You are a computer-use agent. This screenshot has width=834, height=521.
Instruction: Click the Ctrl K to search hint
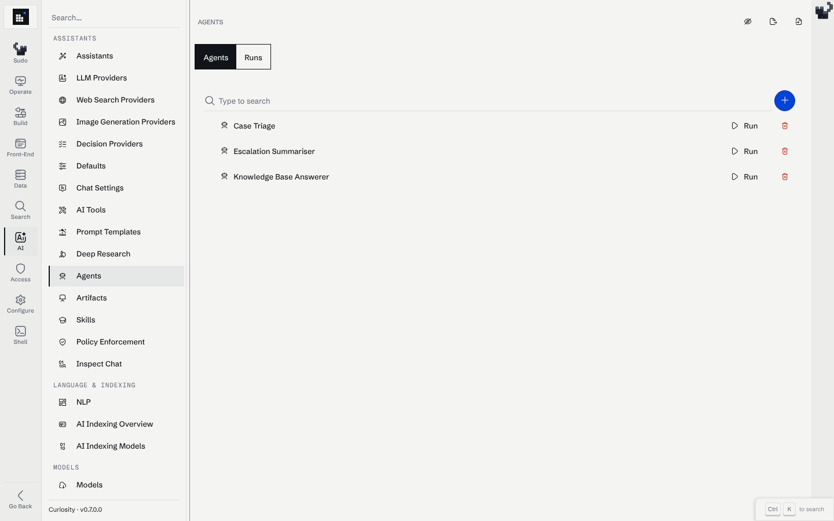click(795, 509)
